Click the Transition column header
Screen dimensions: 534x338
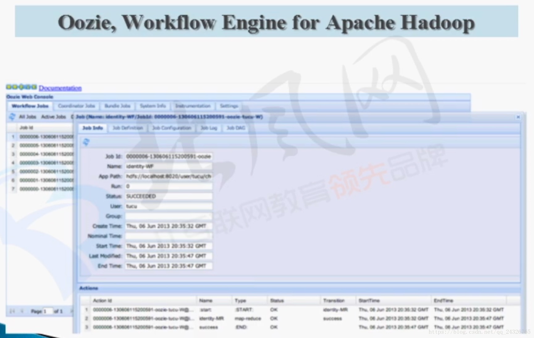tap(339, 300)
